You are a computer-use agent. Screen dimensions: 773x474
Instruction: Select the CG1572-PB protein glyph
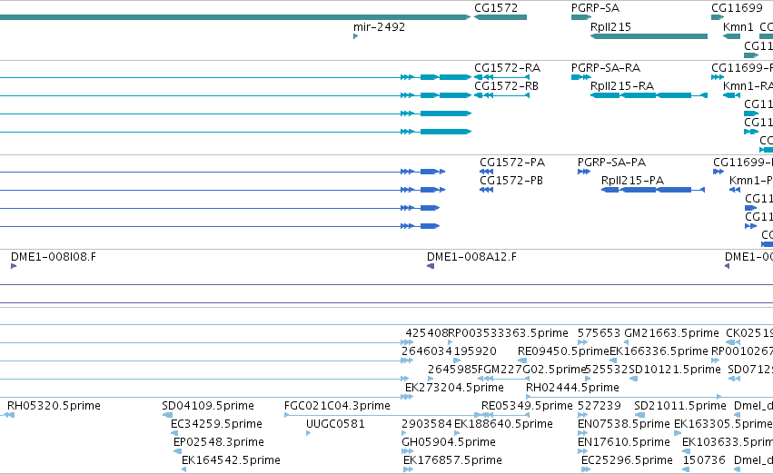pos(487,190)
